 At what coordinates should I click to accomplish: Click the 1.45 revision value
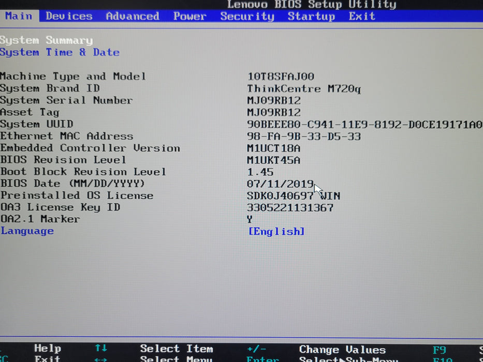pos(260,172)
